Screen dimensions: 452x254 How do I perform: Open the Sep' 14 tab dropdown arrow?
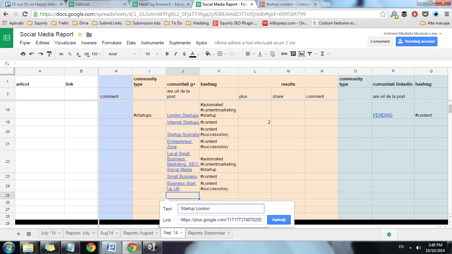pyautogui.click(x=181, y=233)
